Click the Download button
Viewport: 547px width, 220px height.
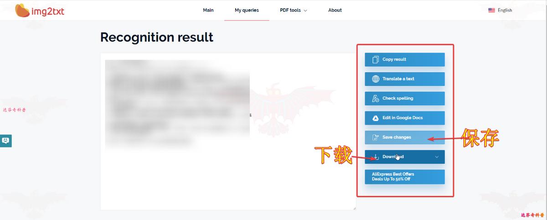point(405,157)
